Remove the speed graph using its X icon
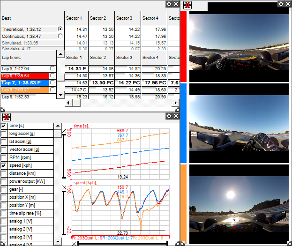Screen dimensions: 292x246 [x=65, y=188]
